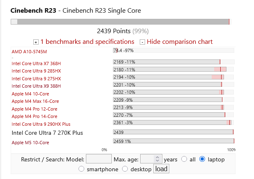Click into the Max. age field
Viewport: 254px width, 179px height.
pos(147,159)
